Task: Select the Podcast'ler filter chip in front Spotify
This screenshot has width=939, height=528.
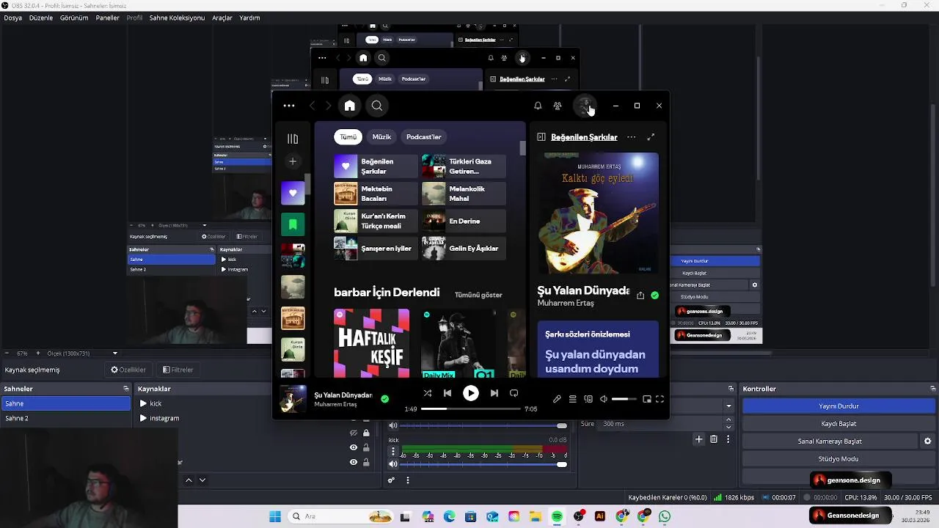Action: [x=424, y=137]
